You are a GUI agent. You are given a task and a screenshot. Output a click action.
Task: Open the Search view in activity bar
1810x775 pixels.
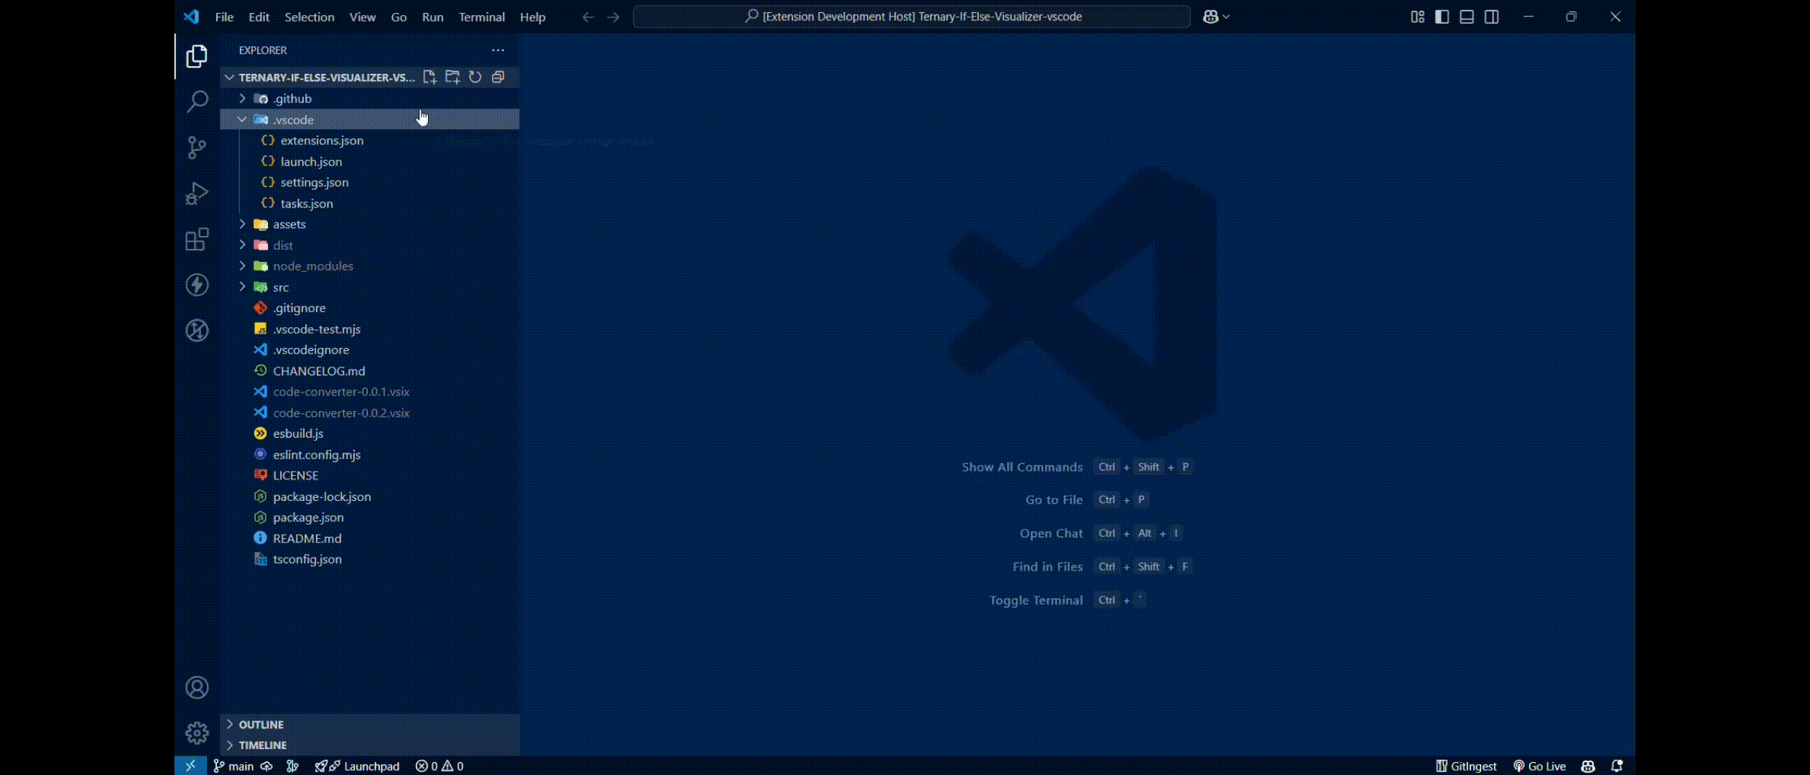click(x=197, y=101)
